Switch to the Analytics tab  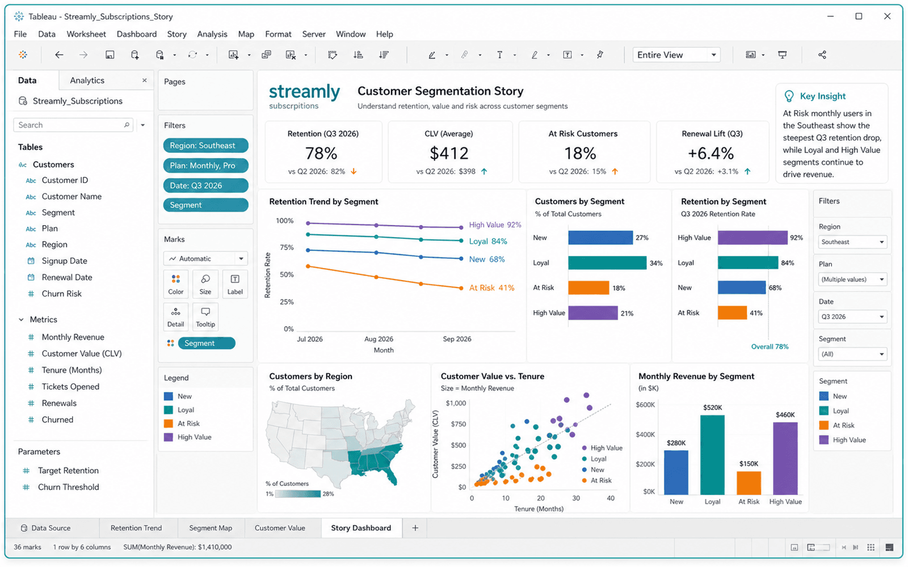[87, 81]
